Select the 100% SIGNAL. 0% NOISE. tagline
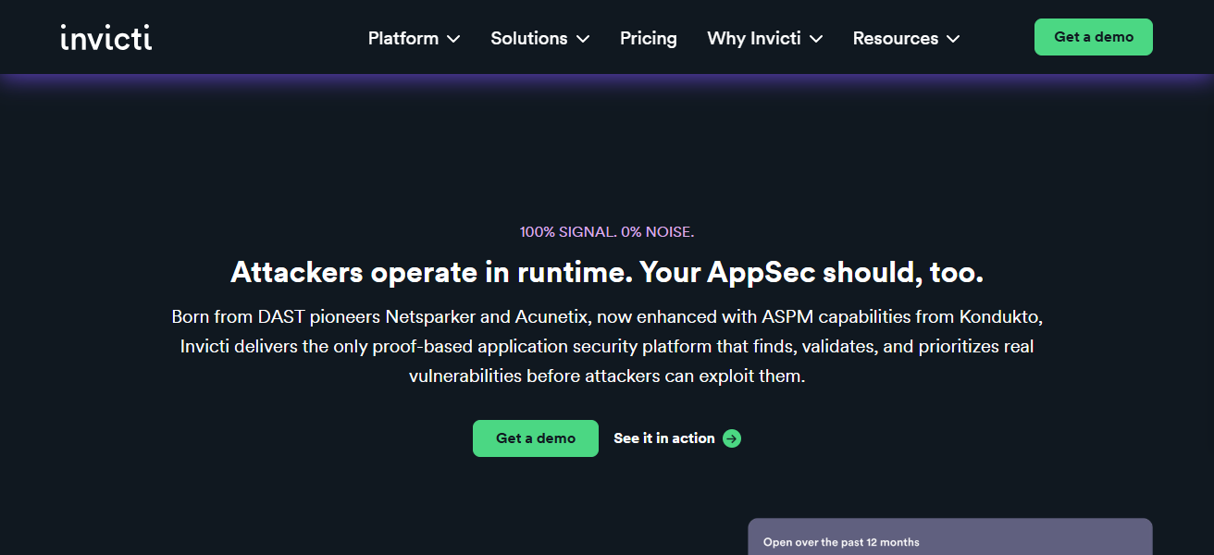This screenshot has height=555, width=1214. coord(607,231)
